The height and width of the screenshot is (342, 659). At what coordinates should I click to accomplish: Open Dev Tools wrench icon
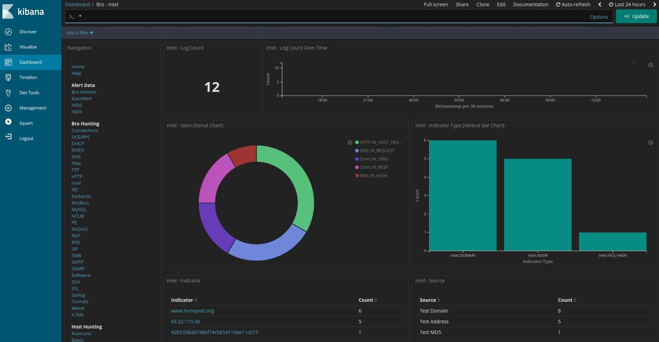click(x=8, y=92)
